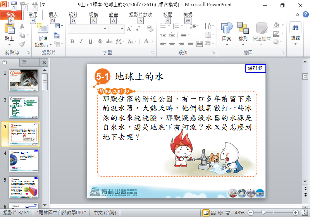Click Fit slide to current window icon
The image size is (310, 217).
(x=304, y=213)
